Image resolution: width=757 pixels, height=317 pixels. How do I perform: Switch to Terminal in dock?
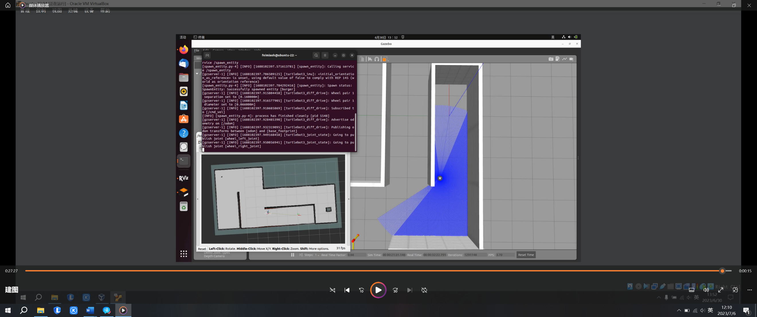click(x=184, y=161)
